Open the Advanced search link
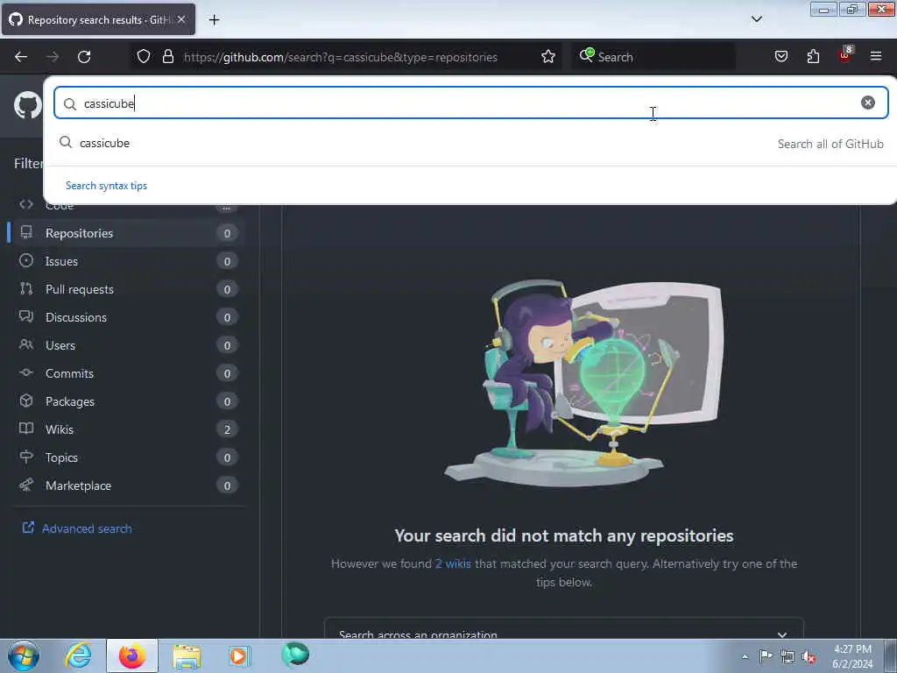Screen dimensions: 897x673 [77, 528]
